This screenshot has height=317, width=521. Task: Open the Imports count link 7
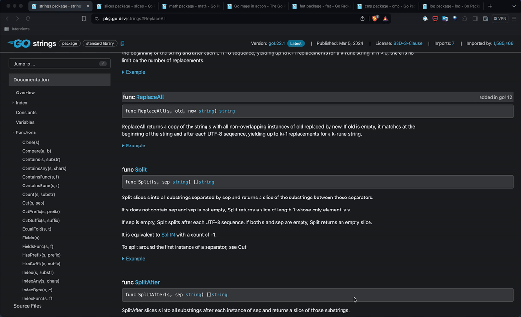click(453, 43)
